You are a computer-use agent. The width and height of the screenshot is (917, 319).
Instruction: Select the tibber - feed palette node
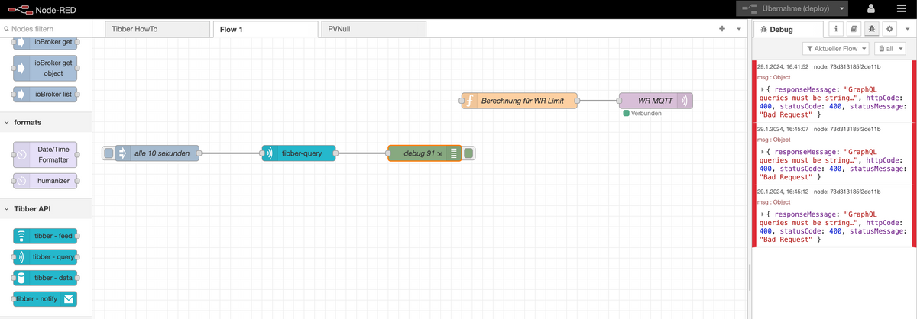tap(46, 235)
